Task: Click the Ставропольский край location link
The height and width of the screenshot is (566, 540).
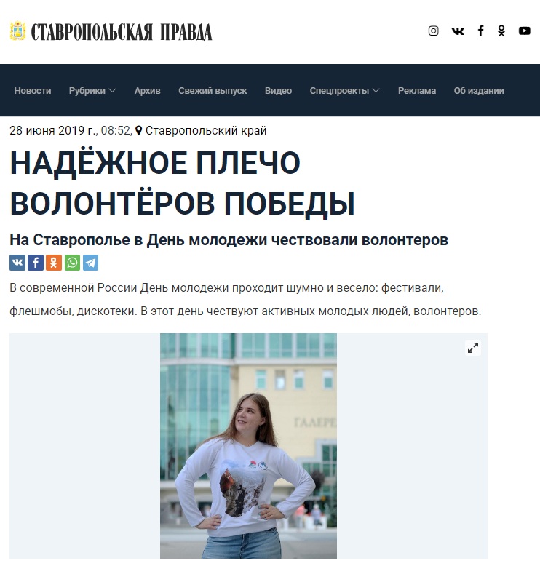Action: [x=206, y=130]
